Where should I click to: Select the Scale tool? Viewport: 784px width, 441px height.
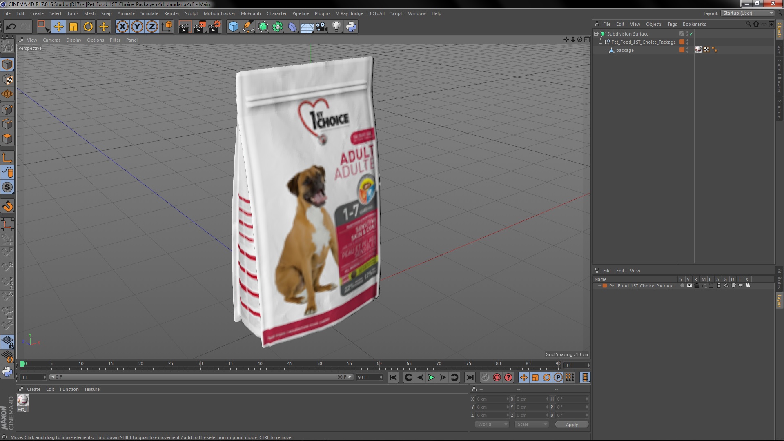73,27
